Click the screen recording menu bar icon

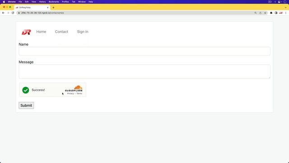[x=270, y=2]
